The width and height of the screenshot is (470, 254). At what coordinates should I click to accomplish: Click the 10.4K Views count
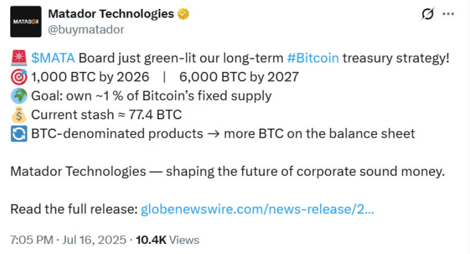168,240
